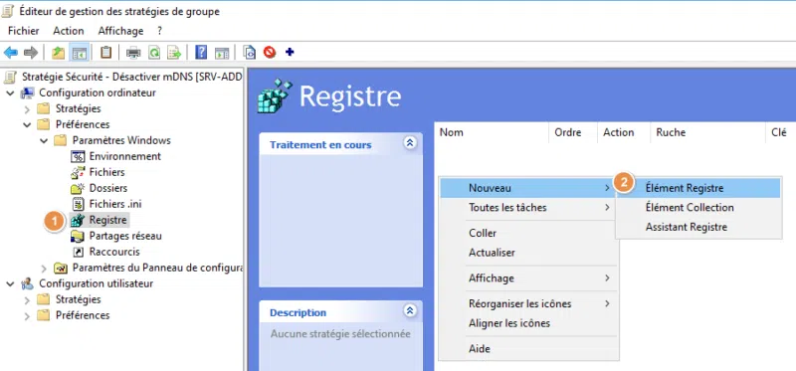
Task: Collapse Préférences under Configuration ordinateur
Action: pyautogui.click(x=28, y=125)
